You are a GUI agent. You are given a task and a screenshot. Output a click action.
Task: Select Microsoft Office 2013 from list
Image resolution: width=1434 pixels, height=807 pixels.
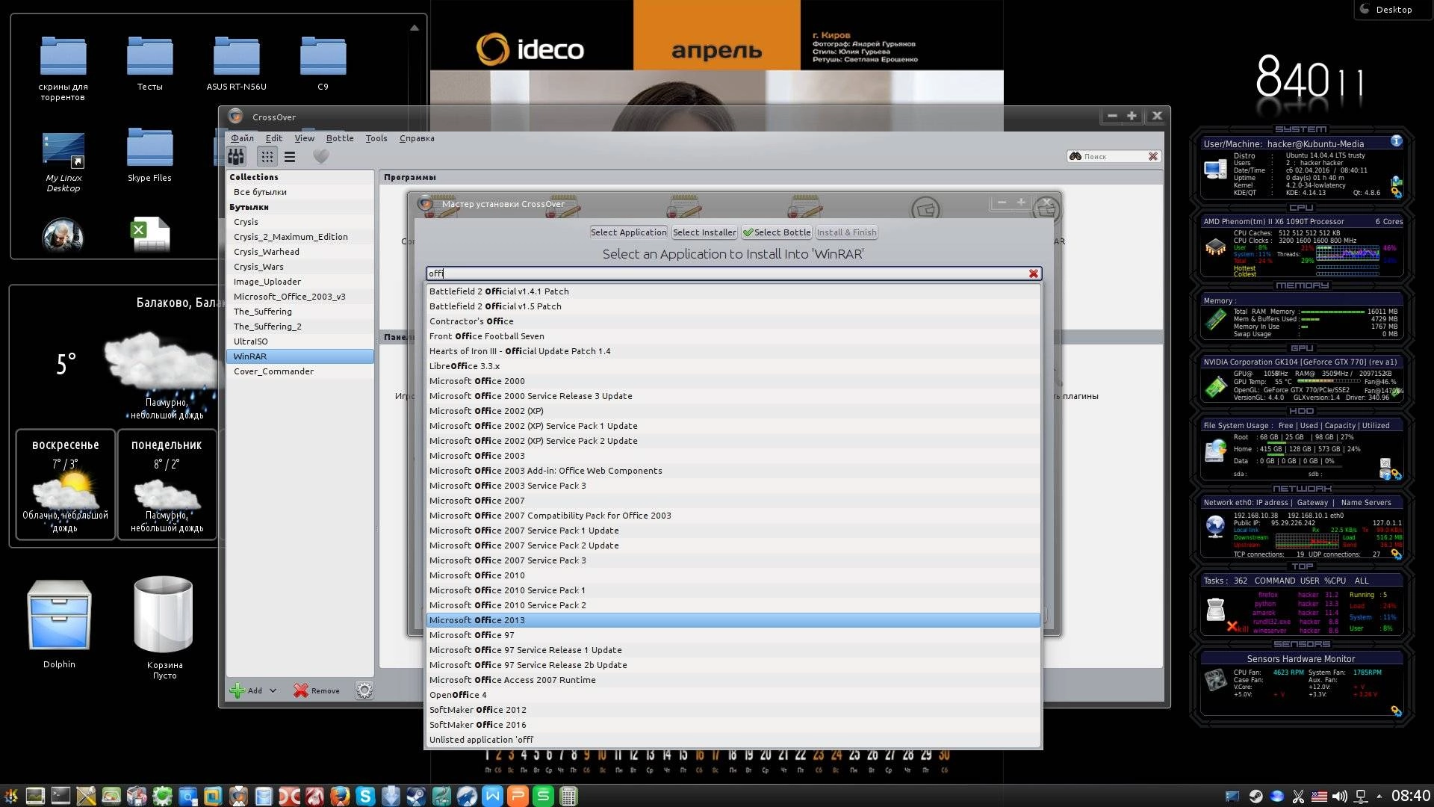tap(733, 620)
